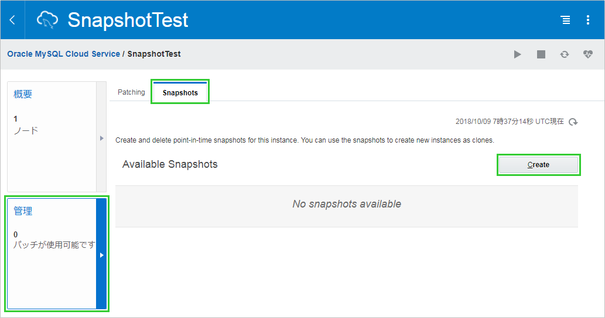Switch to the Patching tab

coord(131,92)
